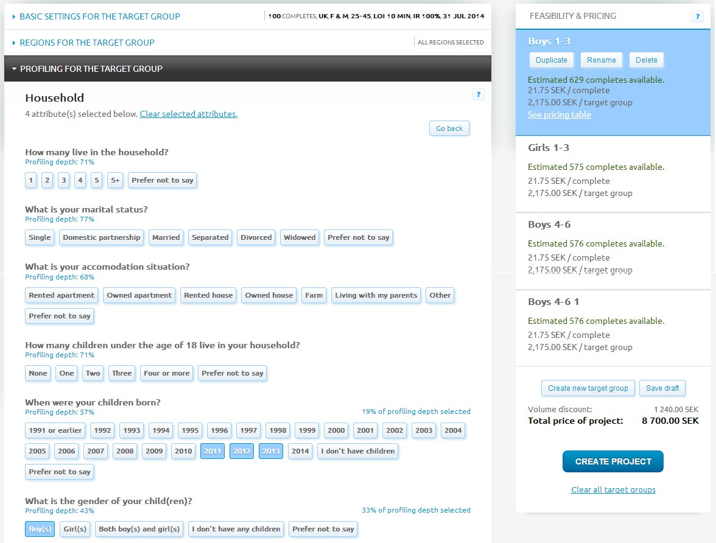Expand Basic Settings for the Target Group

pos(100,16)
